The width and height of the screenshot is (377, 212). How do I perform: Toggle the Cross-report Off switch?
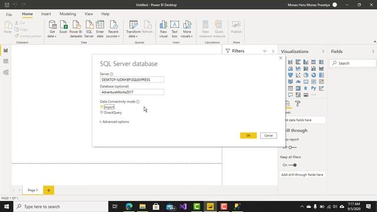point(292,147)
